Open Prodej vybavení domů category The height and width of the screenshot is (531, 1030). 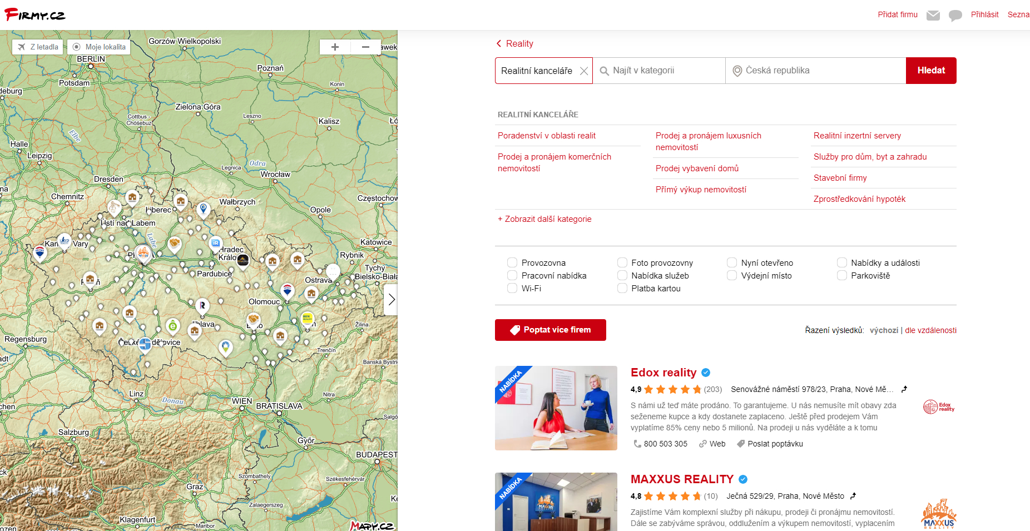click(x=697, y=168)
